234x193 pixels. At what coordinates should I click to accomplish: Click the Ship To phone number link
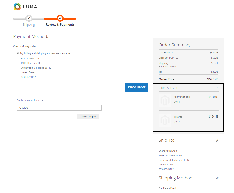coord(166,169)
